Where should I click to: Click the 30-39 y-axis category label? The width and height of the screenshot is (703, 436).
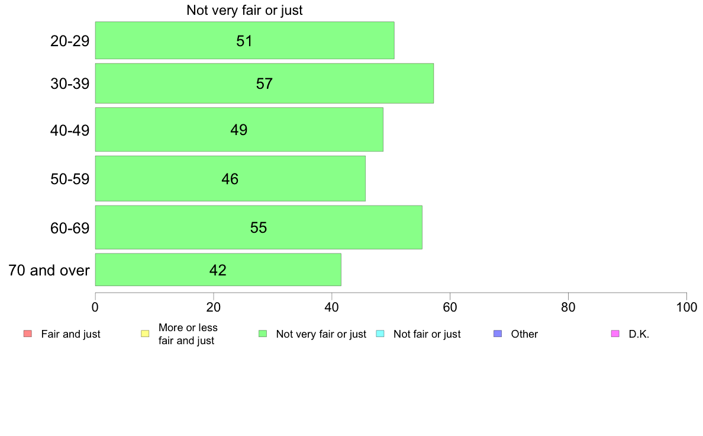70,84
